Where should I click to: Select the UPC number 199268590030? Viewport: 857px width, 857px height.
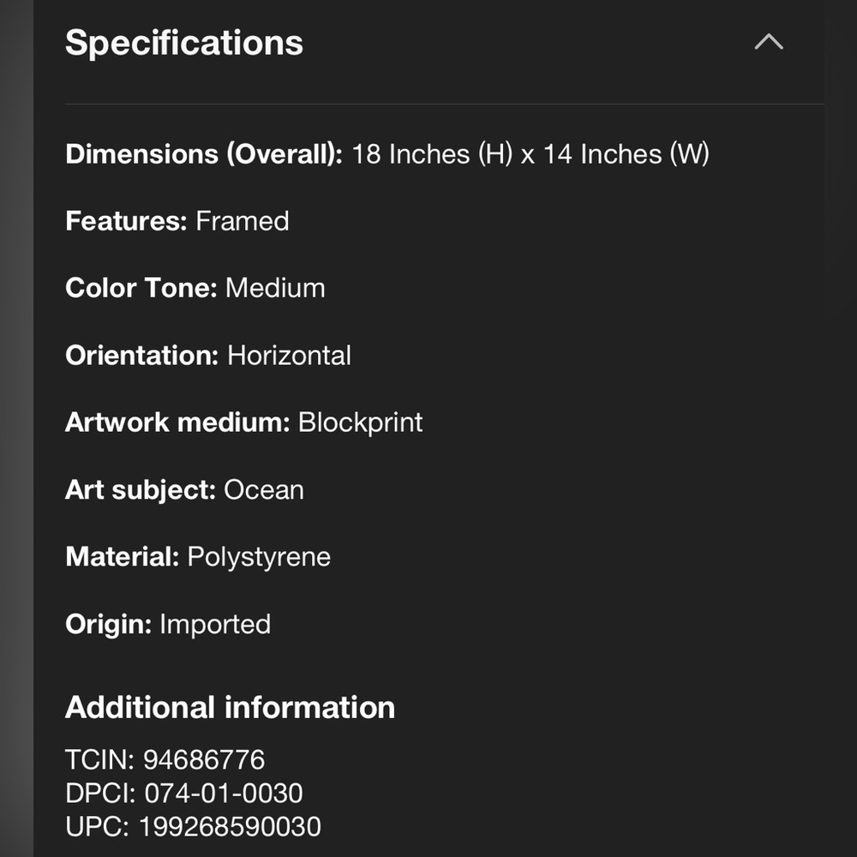(x=230, y=826)
